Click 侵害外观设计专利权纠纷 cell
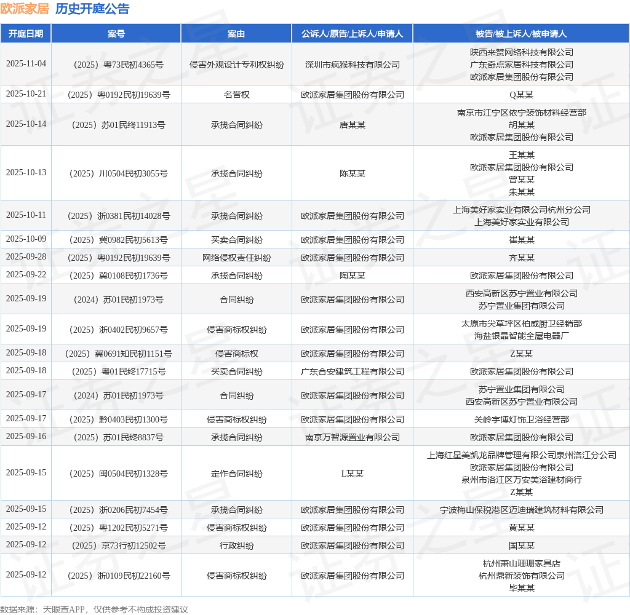This screenshot has height=615, width=630. (x=237, y=65)
